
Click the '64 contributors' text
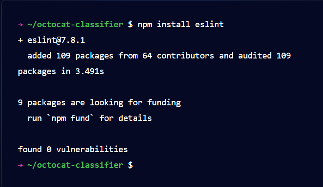click(x=178, y=56)
